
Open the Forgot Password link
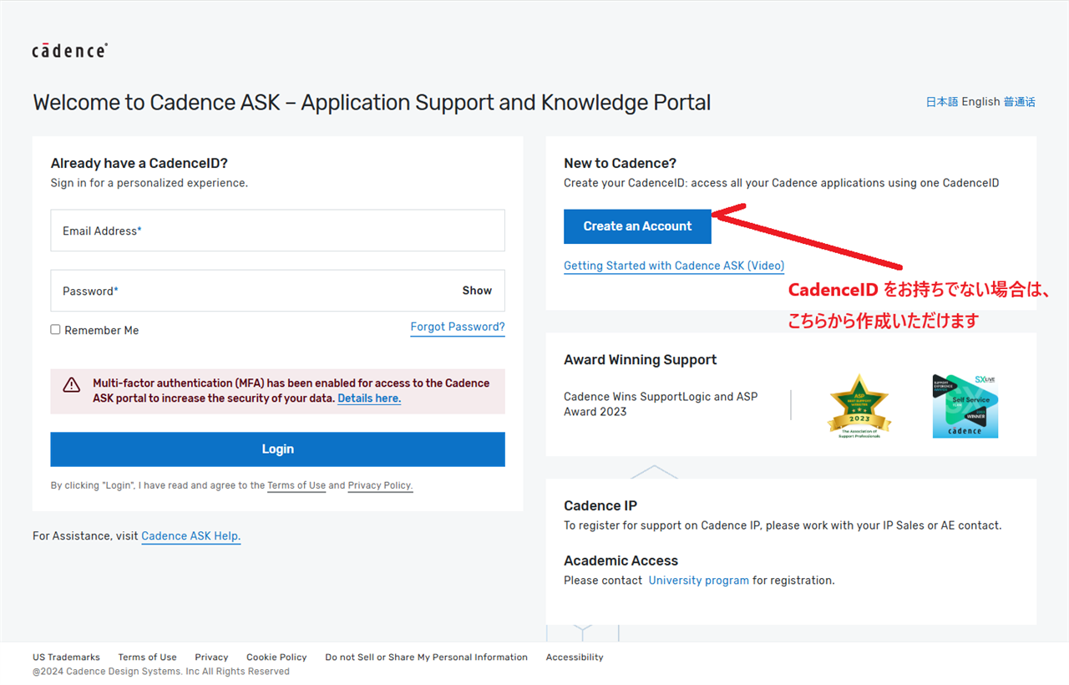coord(458,327)
